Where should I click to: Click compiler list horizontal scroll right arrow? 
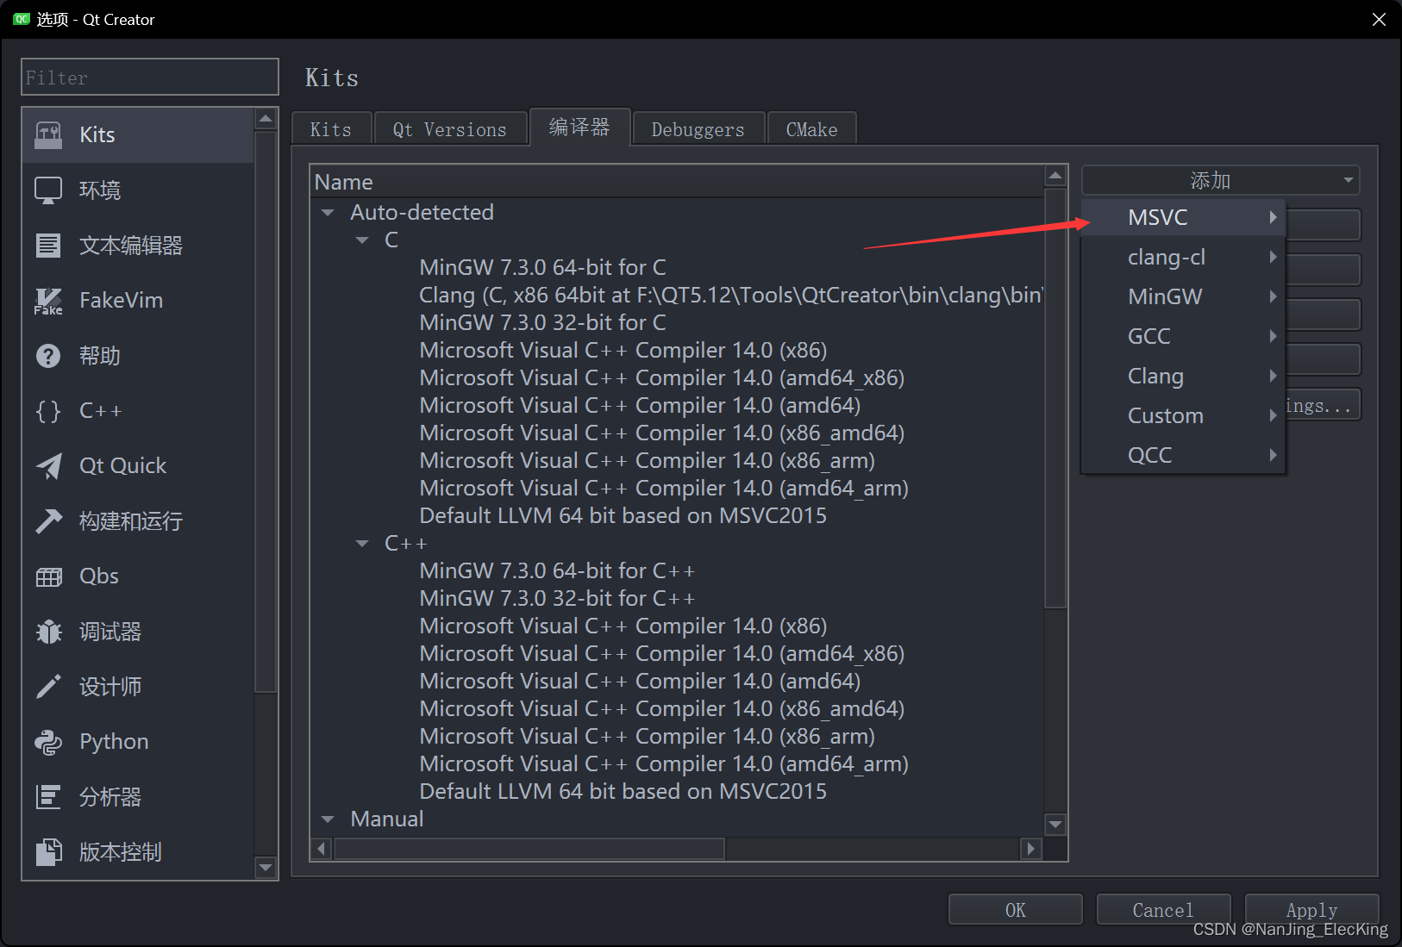[1031, 849]
